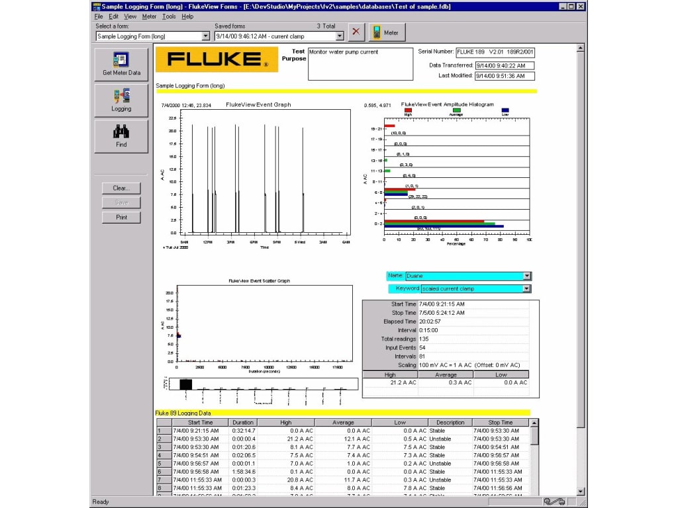This screenshot has width=678, height=508.
Task: Expand the Saved forms dropdown
Action: 340,36
